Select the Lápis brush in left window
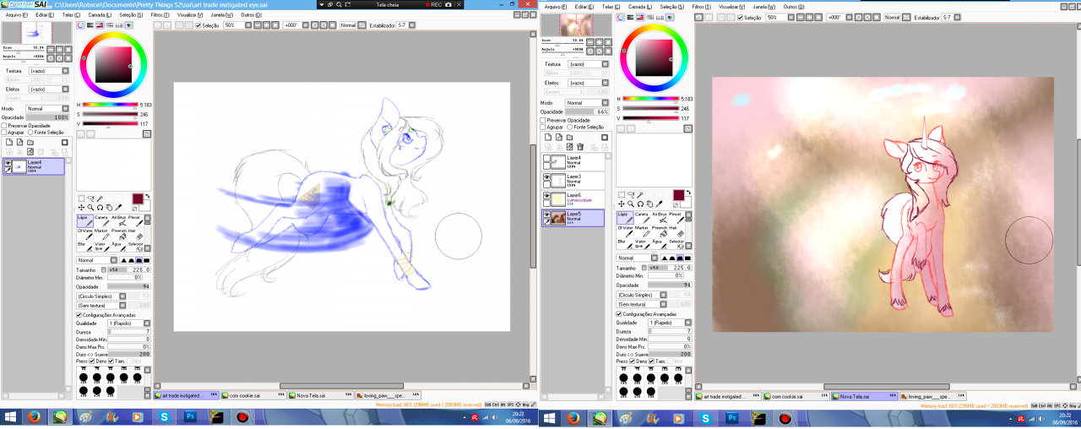Viewport: 1081px width, 429px height. point(84,220)
